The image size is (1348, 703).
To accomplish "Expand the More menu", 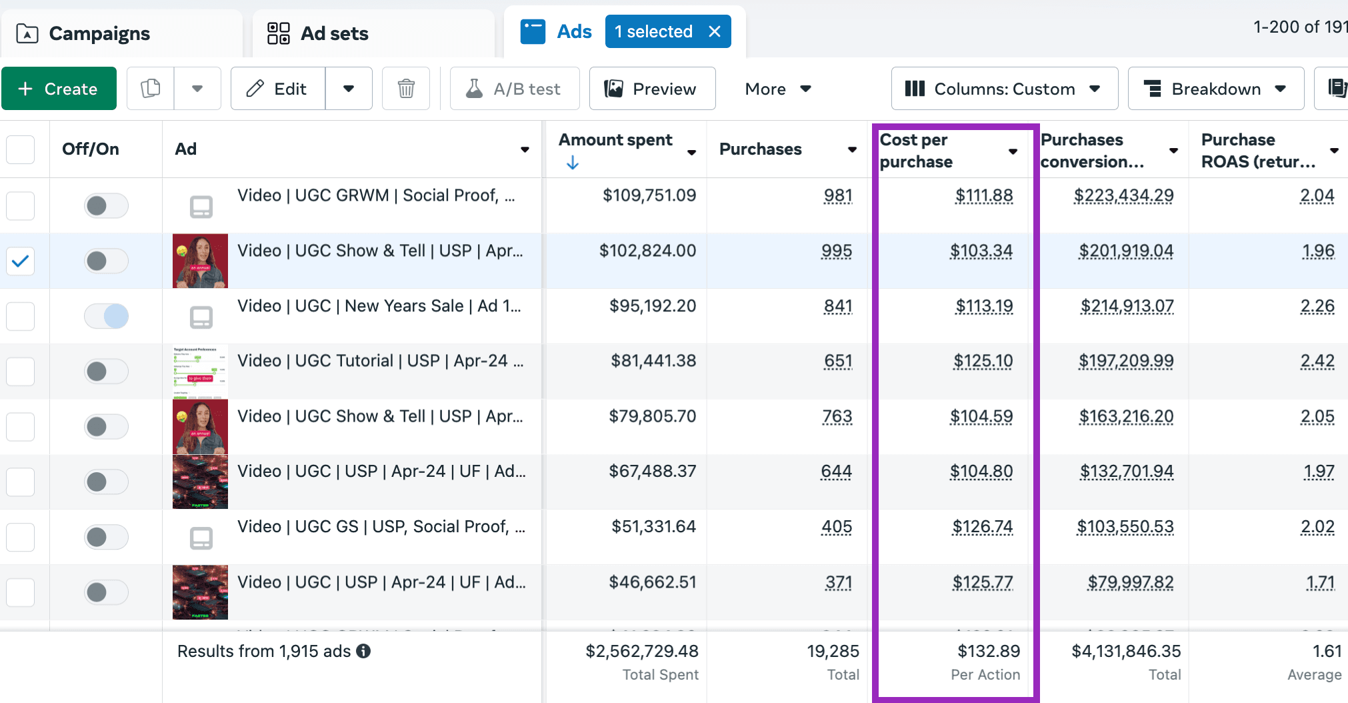I will click(x=778, y=89).
